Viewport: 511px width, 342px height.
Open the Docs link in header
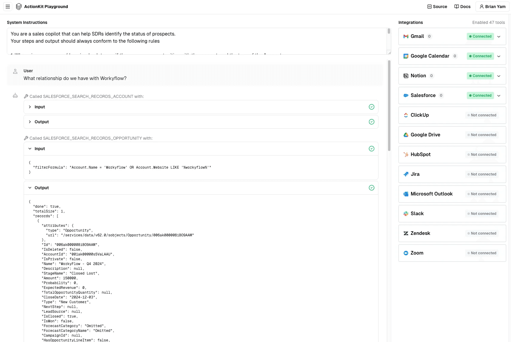click(x=462, y=7)
